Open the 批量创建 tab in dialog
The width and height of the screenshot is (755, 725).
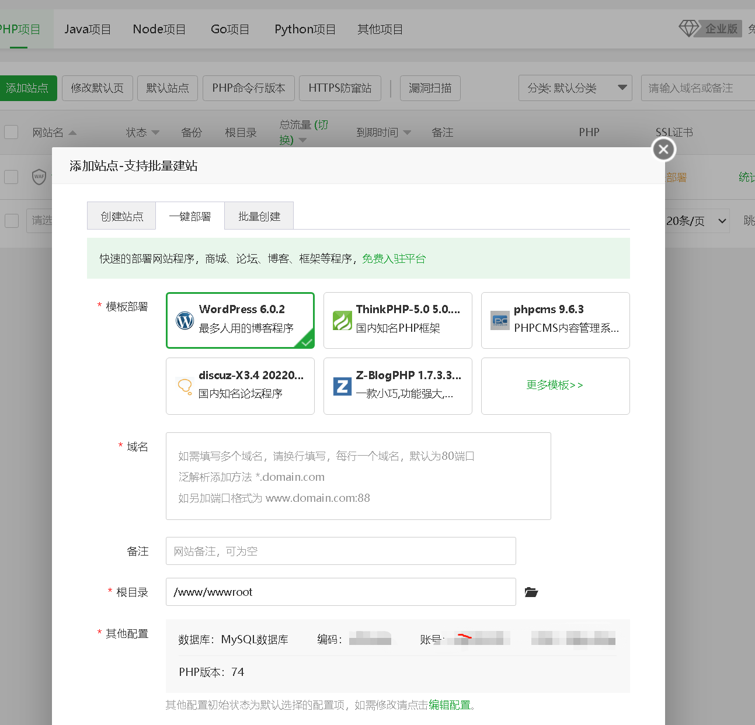tap(259, 216)
